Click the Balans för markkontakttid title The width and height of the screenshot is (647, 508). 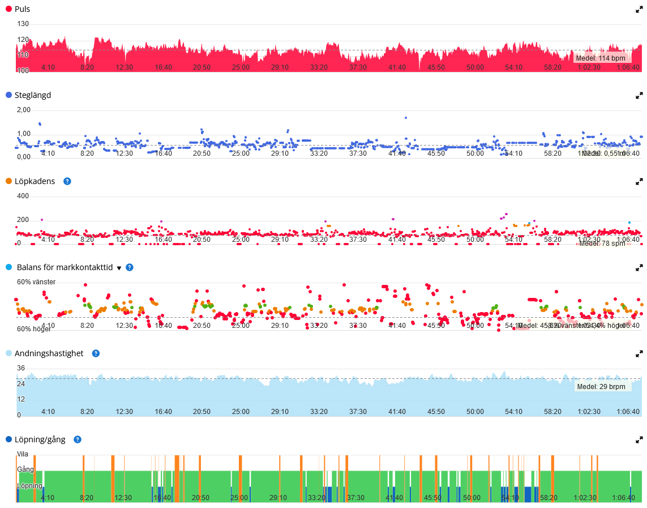(65, 267)
